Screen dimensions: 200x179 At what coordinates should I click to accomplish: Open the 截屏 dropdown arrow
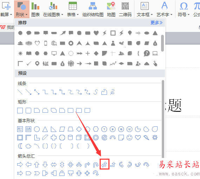(x=11, y=14)
